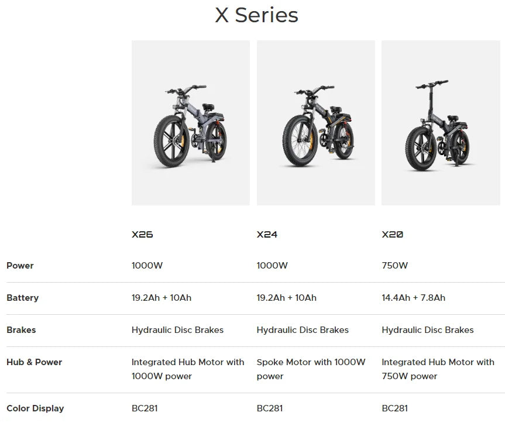Click the X24 19.2Ah + 10Ah battery value
Image resolution: width=505 pixels, height=426 pixels.
click(287, 298)
